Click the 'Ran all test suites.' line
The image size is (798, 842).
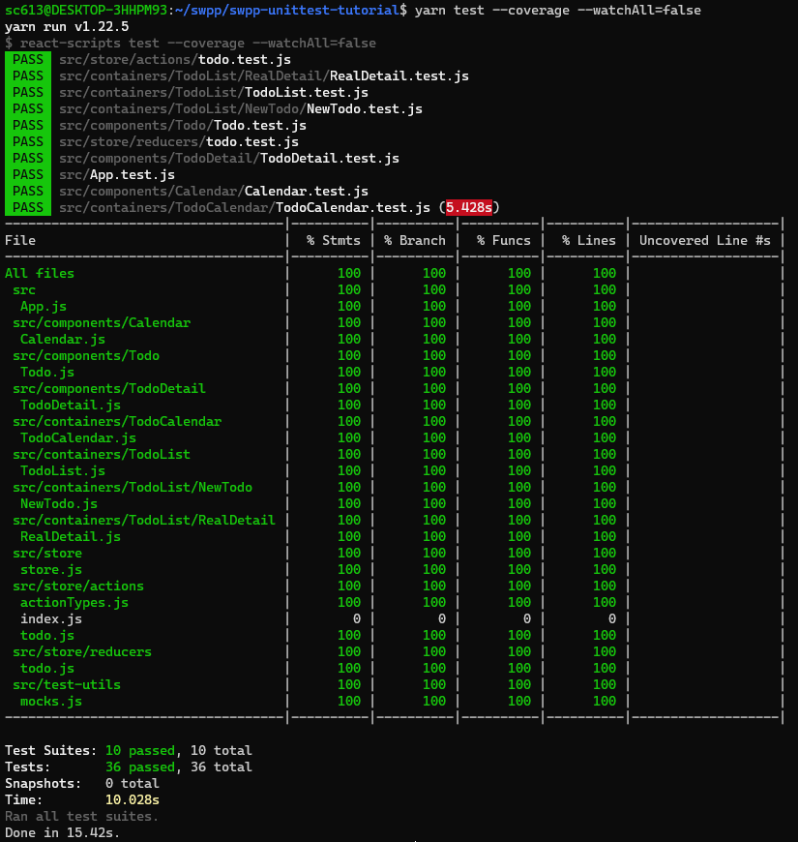coord(81,816)
